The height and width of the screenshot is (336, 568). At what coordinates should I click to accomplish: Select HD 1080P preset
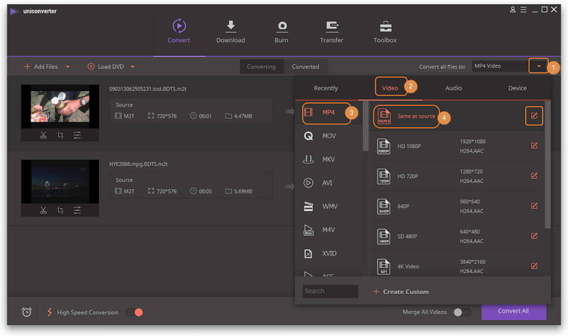(x=456, y=146)
